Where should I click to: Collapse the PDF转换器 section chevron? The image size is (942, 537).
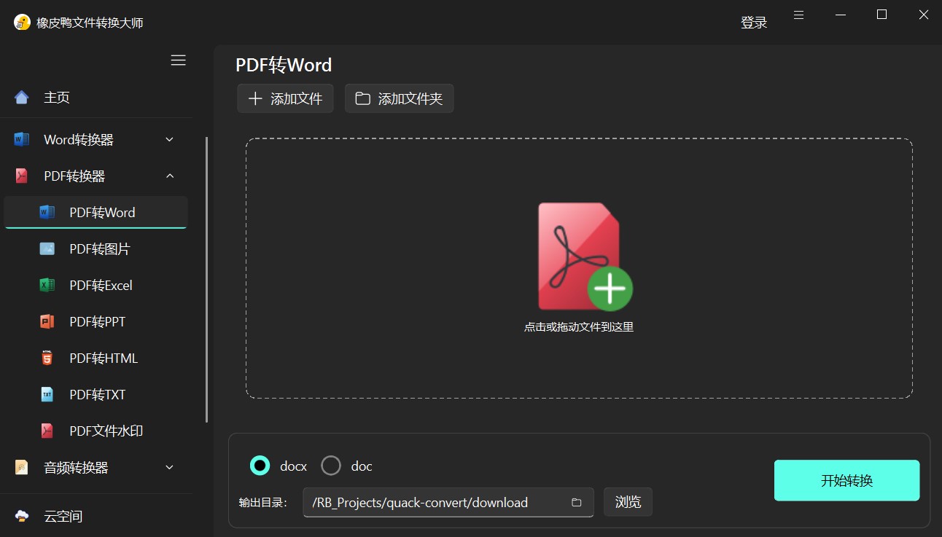[x=169, y=176]
